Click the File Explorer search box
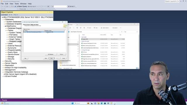The image size is (187, 105). pos(131,32)
